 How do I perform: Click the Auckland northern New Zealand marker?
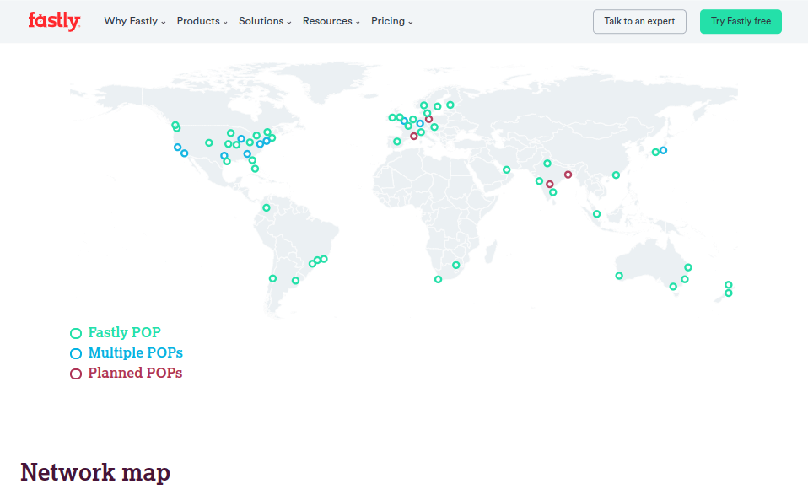tap(729, 285)
